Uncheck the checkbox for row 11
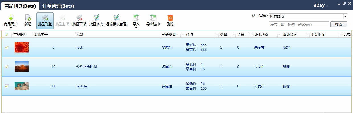 point(7,86)
